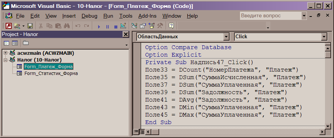Image resolution: width=334 pixels, height=138 pixels.
Task: Click the Help question mark icon
Action: 171,26
